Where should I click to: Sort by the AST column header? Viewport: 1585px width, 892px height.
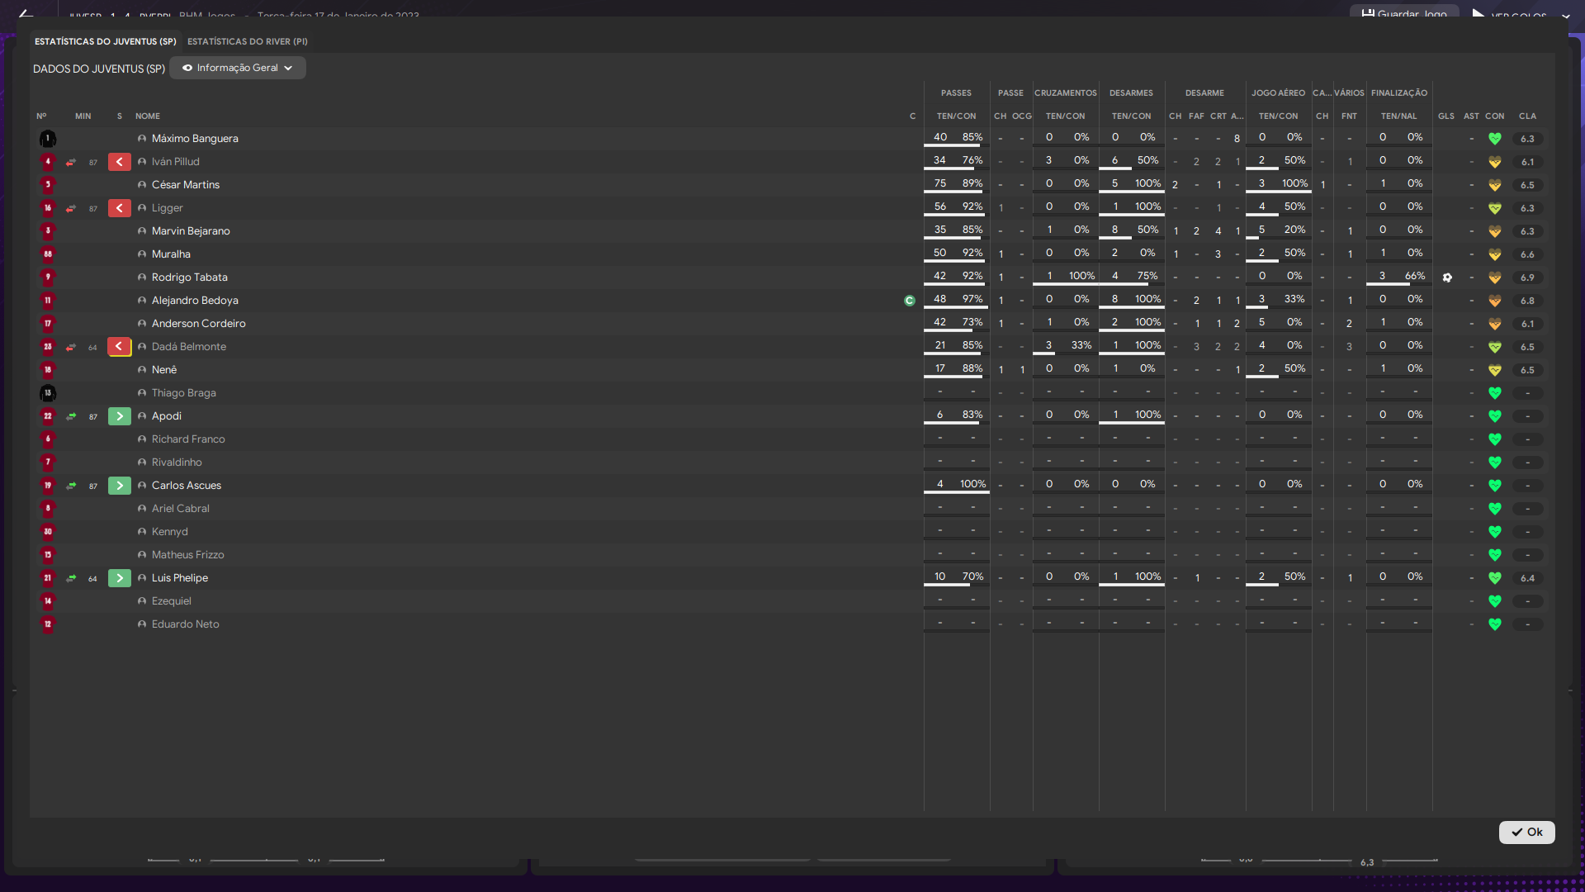click(1471, 116)
